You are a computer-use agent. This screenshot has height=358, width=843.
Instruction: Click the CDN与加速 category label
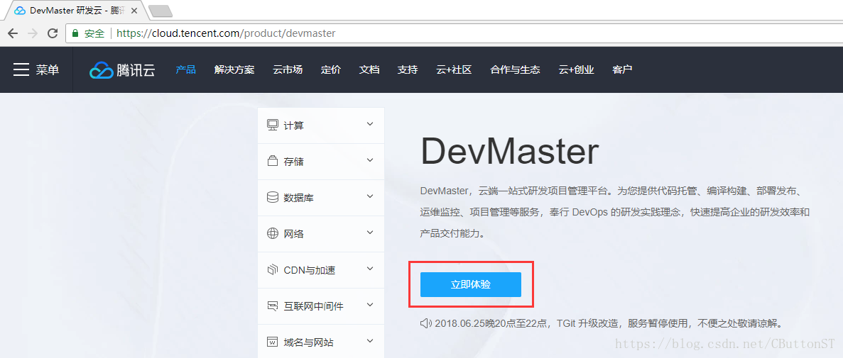point(310,270)
